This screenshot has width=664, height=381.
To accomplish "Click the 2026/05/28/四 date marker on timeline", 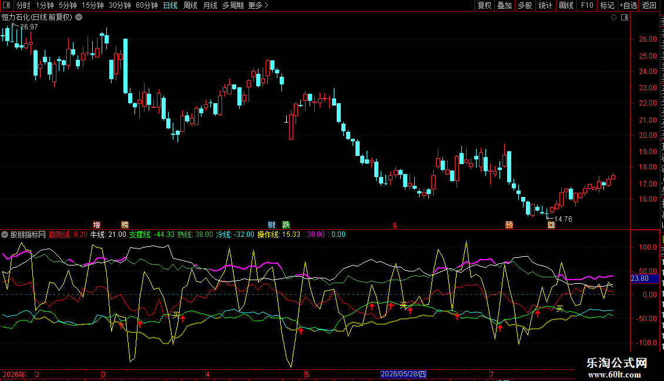I will click(x=403, y=374).
